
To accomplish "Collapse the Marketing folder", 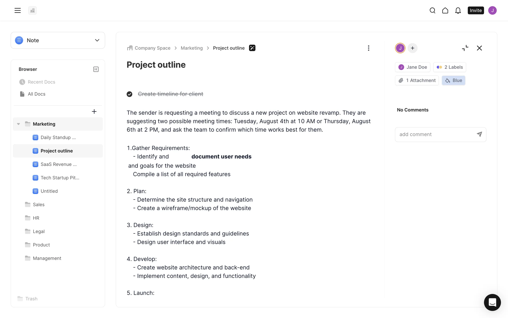I will [19, 124].
